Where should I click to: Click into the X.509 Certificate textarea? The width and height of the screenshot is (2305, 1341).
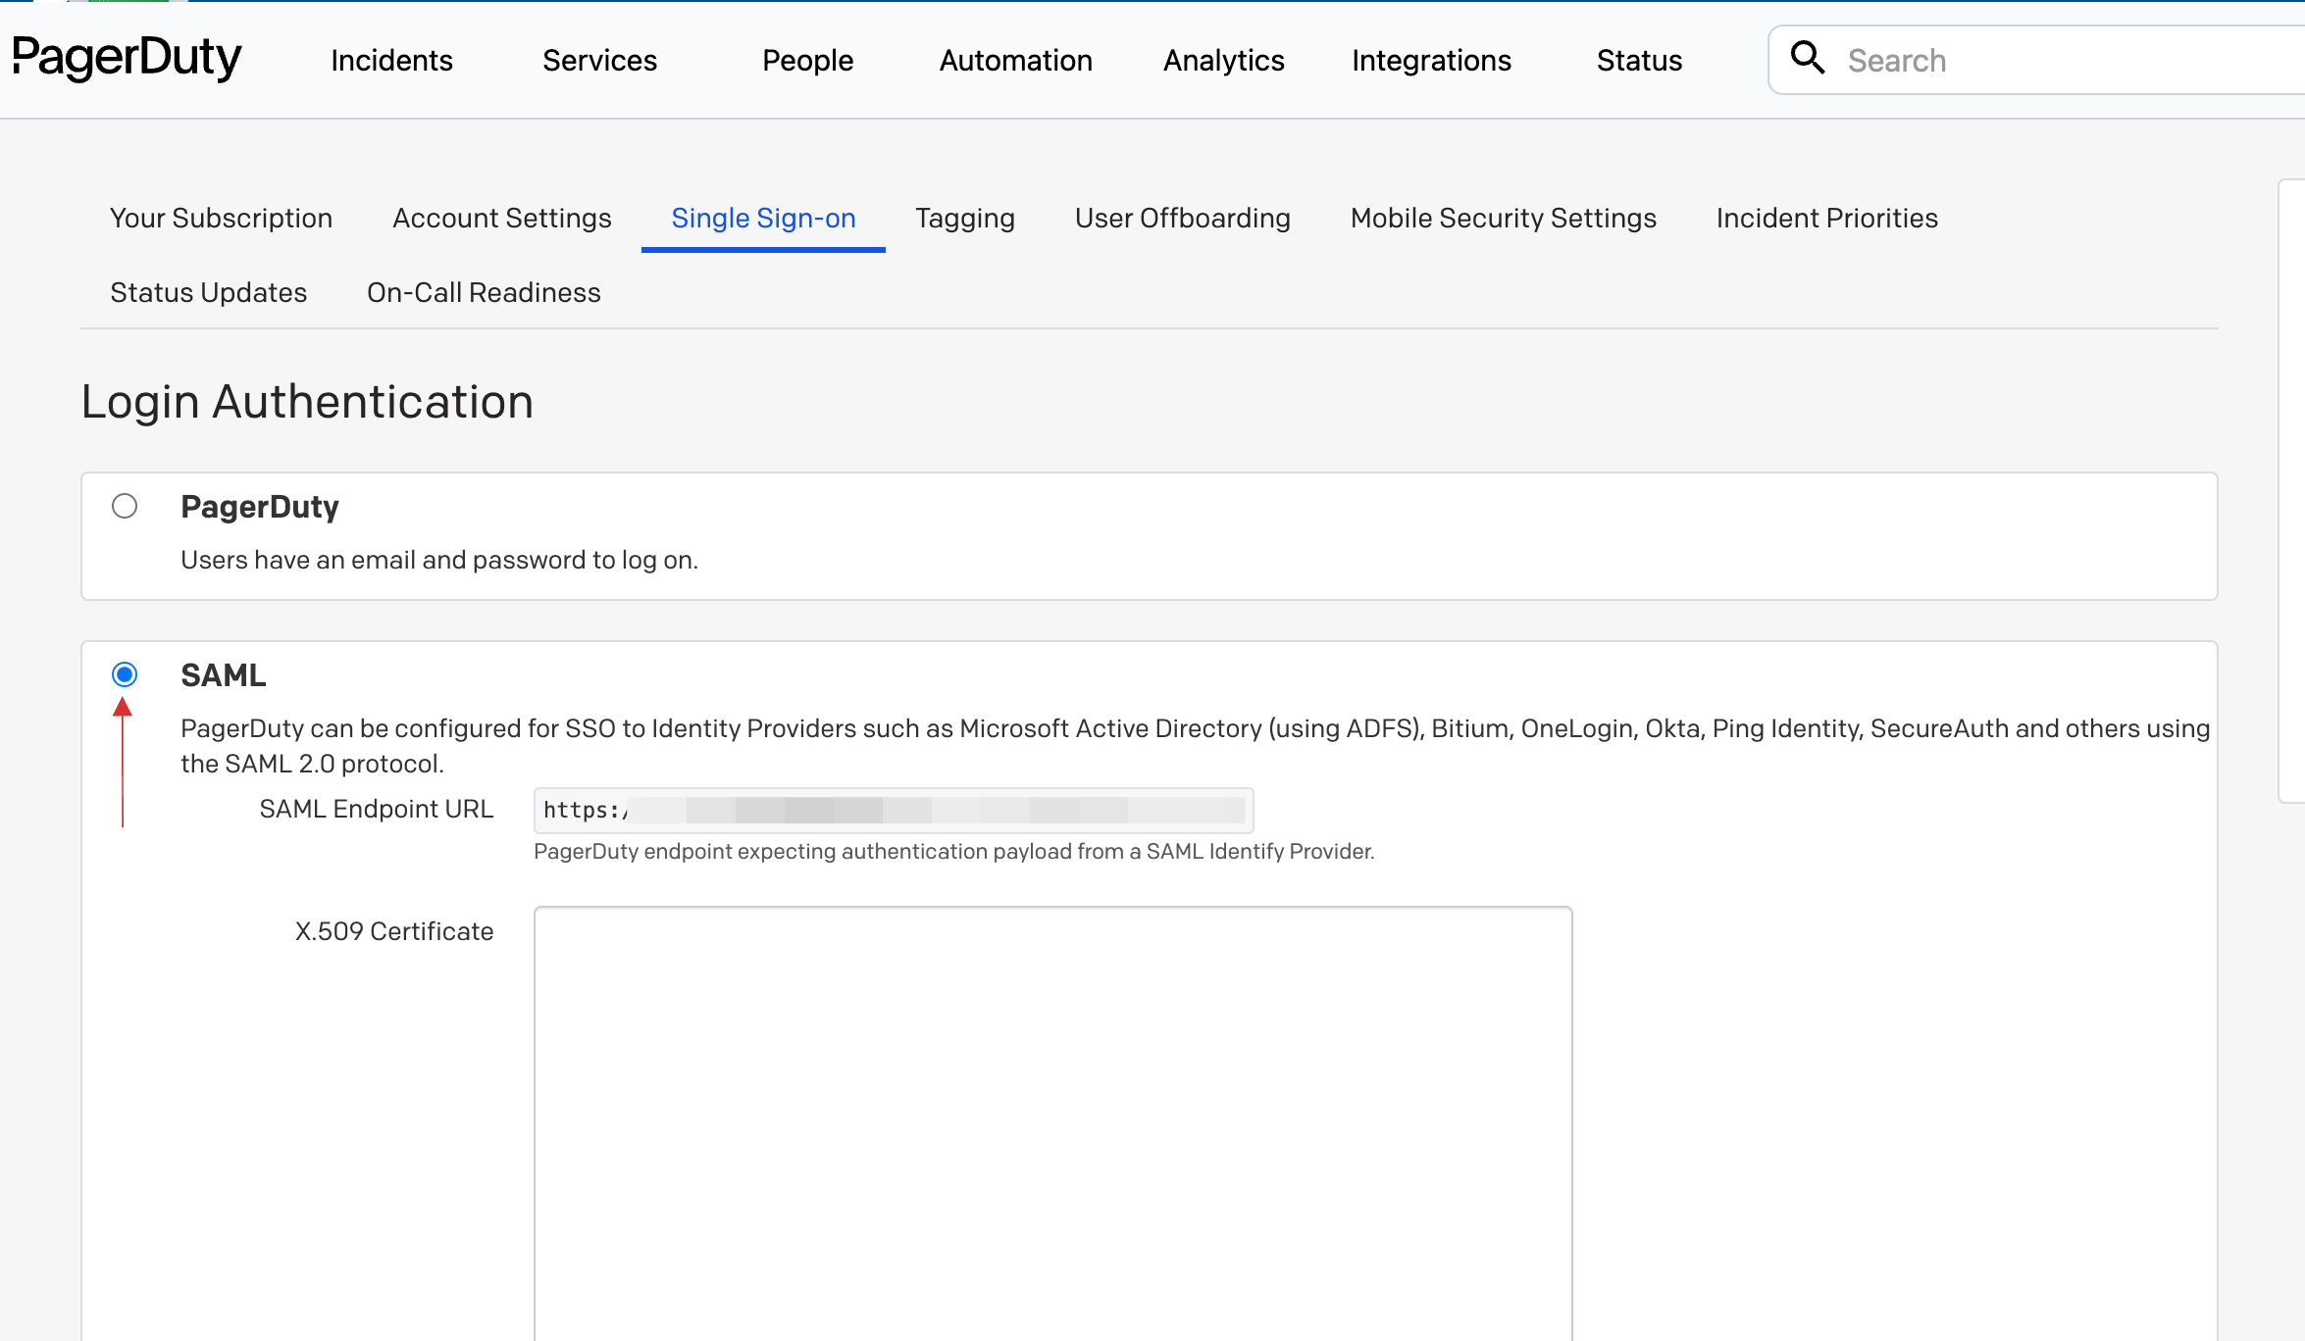point(1052,1123)
